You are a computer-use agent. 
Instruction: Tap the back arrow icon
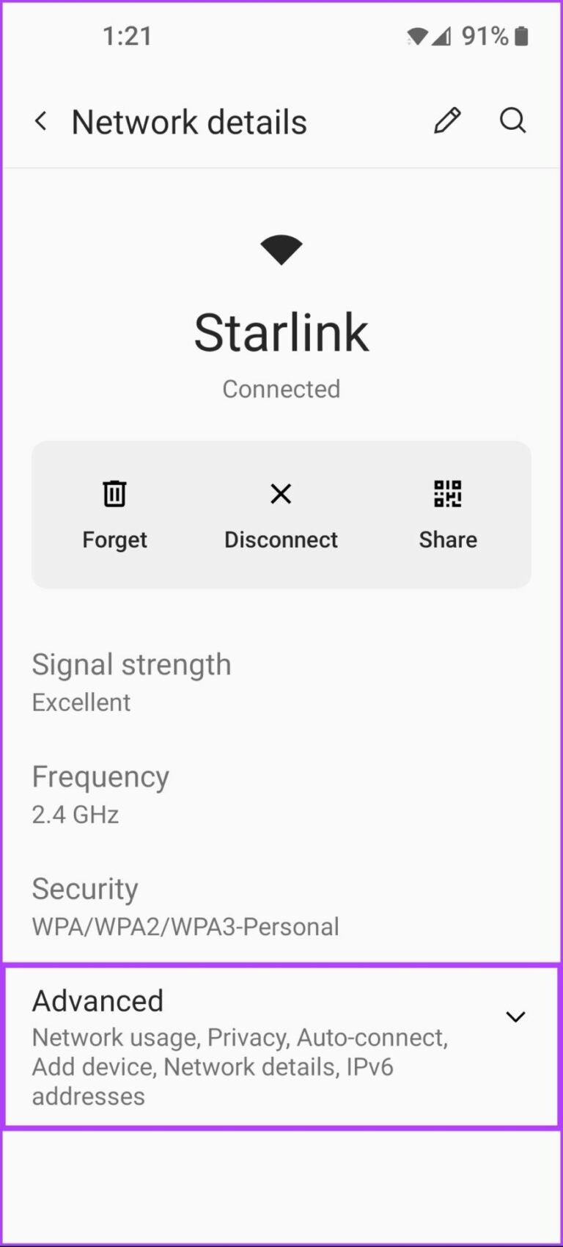[41, 121]
